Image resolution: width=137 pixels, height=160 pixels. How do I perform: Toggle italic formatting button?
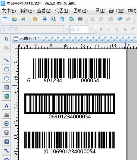[x=109, y=29]
